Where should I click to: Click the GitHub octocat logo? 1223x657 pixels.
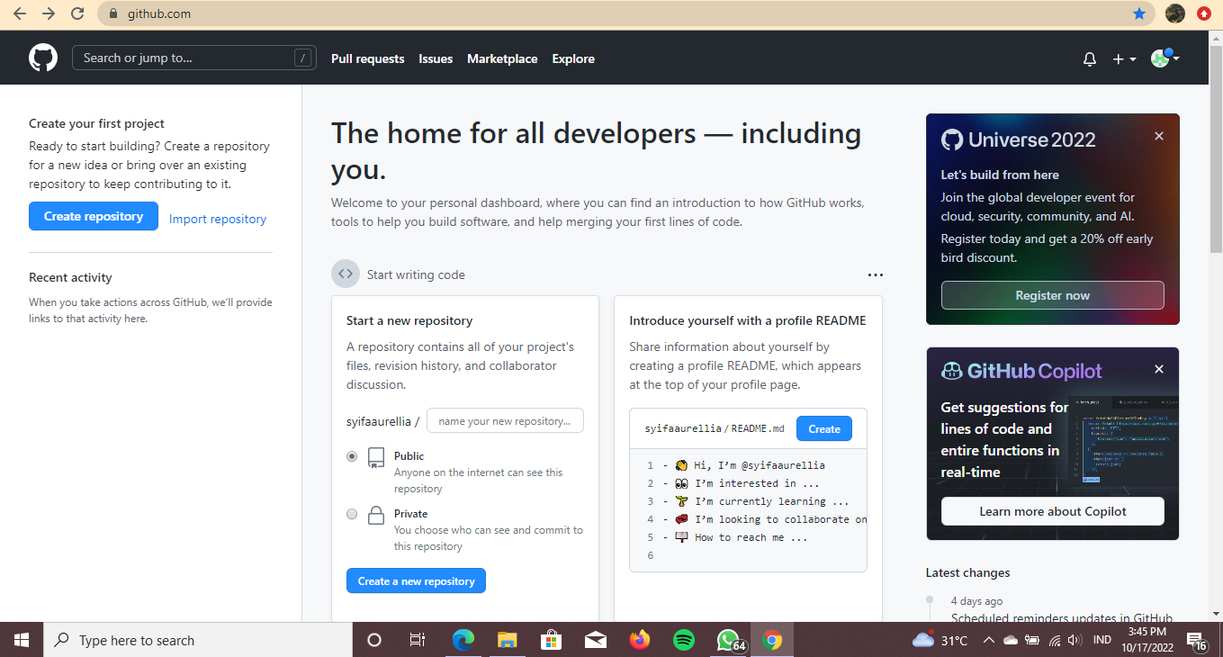click(42, 57)
